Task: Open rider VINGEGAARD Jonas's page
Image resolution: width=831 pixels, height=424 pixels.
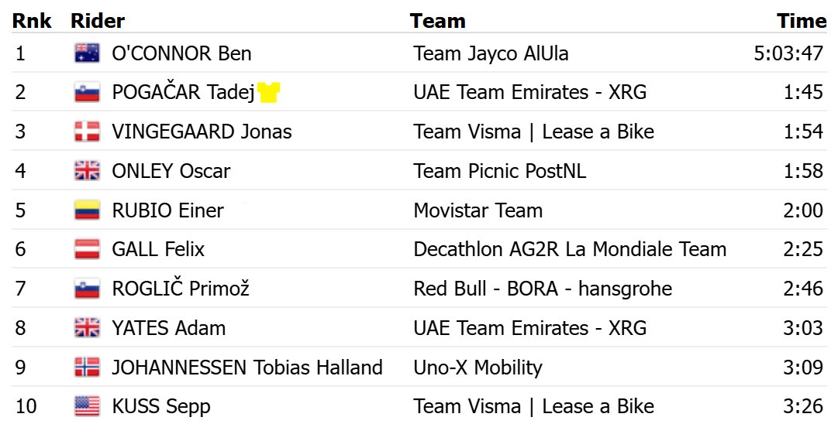Action: (202, 132)
